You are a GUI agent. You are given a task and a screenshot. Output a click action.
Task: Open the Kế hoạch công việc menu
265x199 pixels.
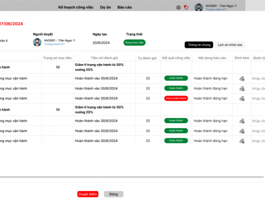coord(76,7)
